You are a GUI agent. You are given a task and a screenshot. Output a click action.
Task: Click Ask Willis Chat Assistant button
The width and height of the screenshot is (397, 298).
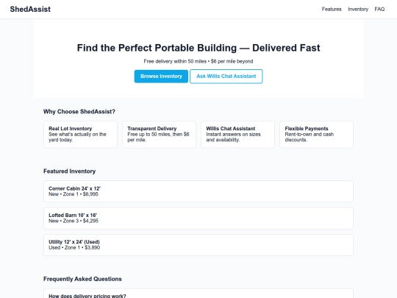point(226,77)
